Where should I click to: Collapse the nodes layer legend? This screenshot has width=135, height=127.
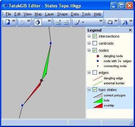click(89, 50)
